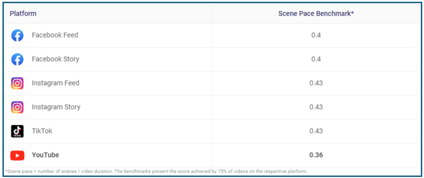Select the Instagram Feed label text
Image resolution: width=424 pixels, height=178 pixels.
click(55, 83)
